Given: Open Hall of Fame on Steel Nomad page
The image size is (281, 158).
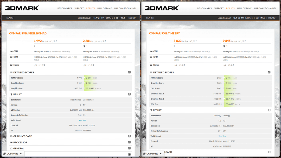Looking at the screenshot, I should (104, 8).
